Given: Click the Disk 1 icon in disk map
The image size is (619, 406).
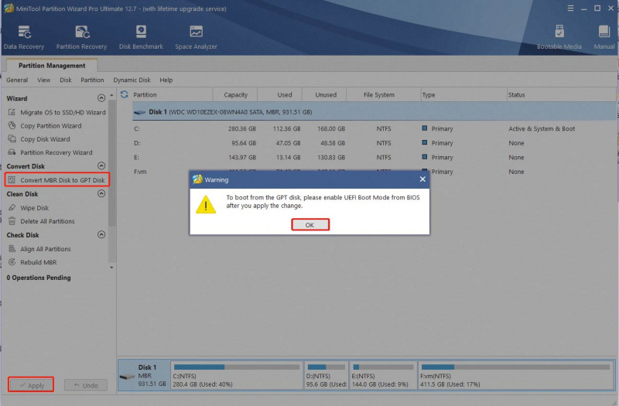Looking at the screenshot, I should coord(127,377).
